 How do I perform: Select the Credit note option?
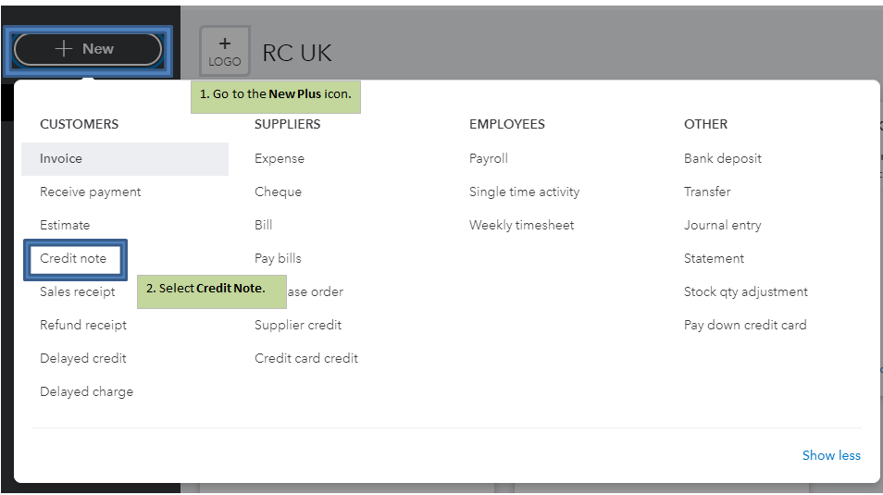coord(73,258)
